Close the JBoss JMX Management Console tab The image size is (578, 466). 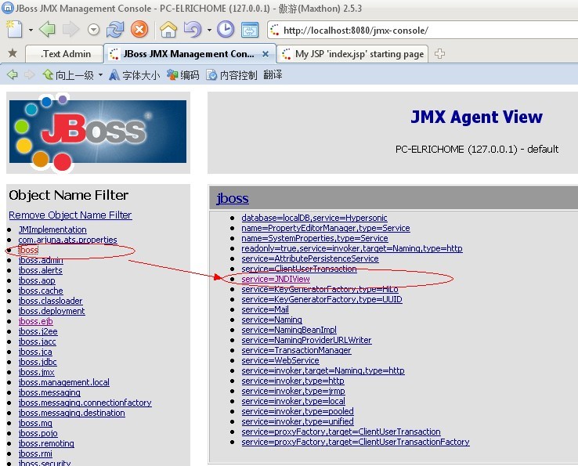266,54
